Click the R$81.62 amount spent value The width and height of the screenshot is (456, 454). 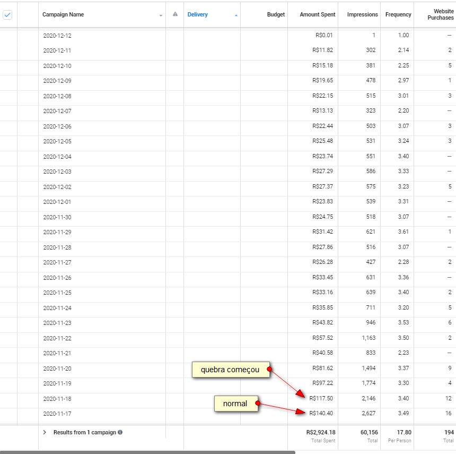[322, 368]
